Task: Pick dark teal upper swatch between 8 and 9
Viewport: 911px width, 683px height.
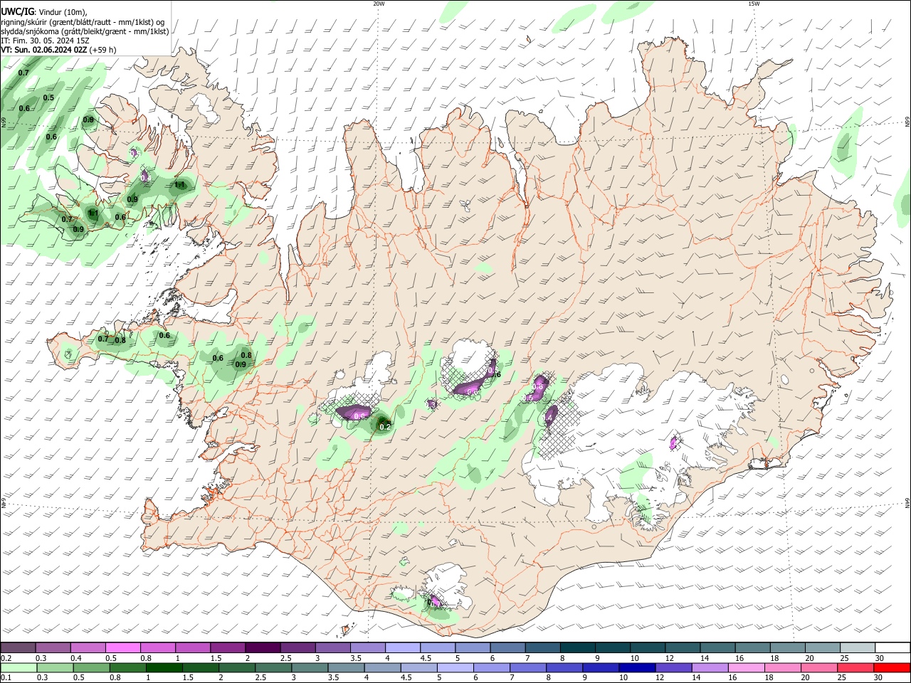Action: click(576, 647)
